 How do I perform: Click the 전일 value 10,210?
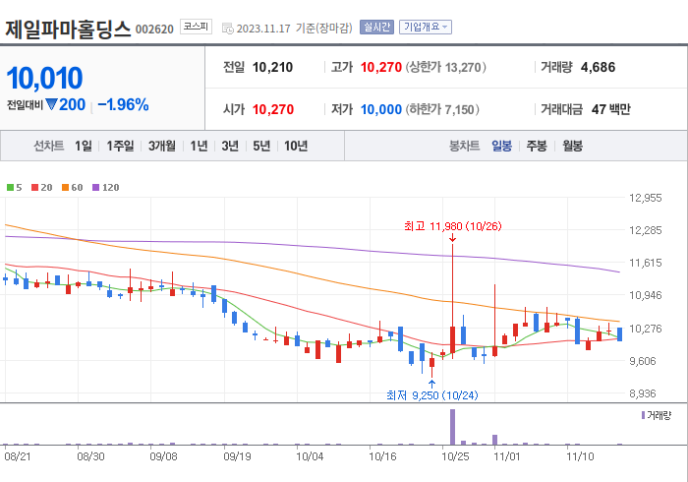(272, 67)
